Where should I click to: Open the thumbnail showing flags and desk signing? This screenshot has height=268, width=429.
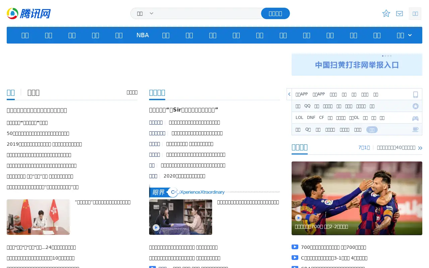click(x=38, y=217)
